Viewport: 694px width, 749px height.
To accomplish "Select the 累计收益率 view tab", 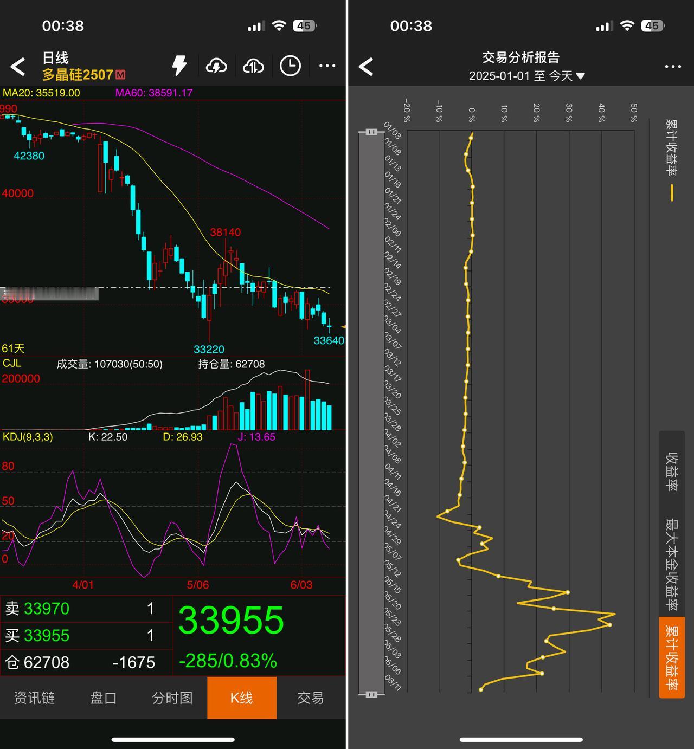I will [x=672, y=657].
